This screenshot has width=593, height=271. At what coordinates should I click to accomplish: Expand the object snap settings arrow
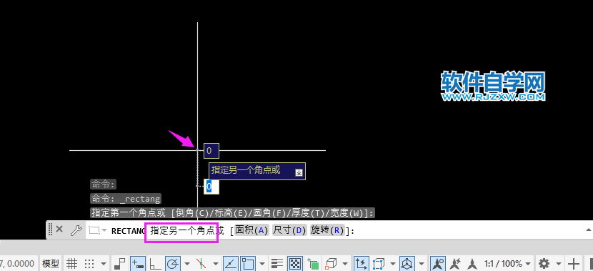tap(262, 263)
